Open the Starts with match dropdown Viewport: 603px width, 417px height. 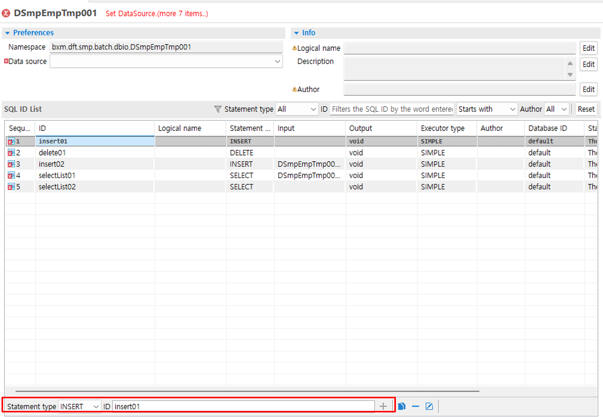(x=487, y=109)
